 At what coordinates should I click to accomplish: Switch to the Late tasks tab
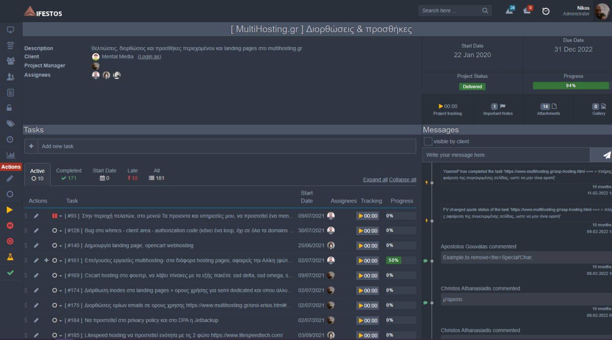(133, 174)
